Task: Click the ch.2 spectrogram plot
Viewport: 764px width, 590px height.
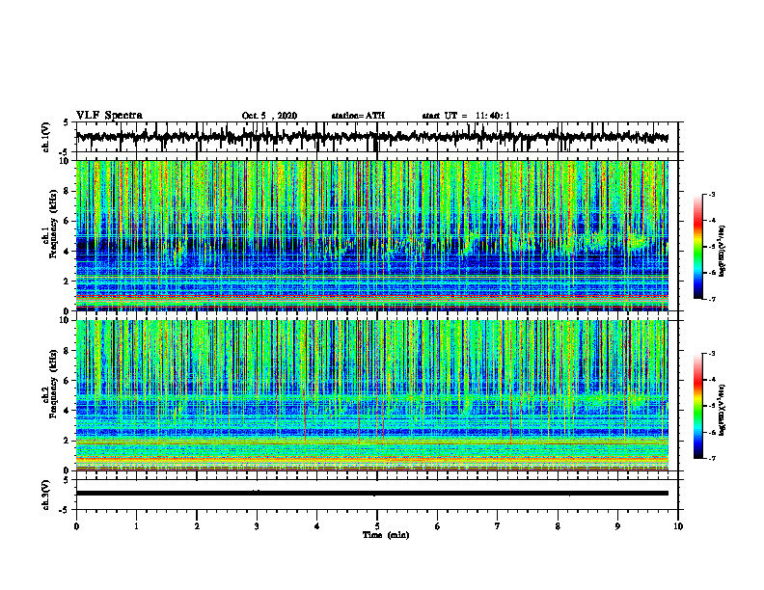Action: [x=372, y=395]
